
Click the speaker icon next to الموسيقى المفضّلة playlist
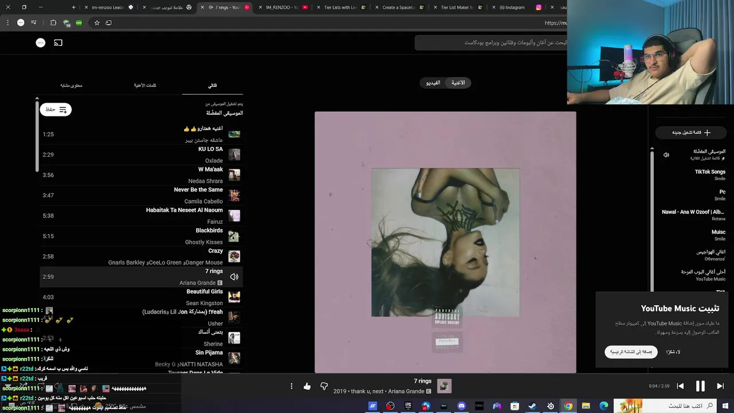click(666, 155)
